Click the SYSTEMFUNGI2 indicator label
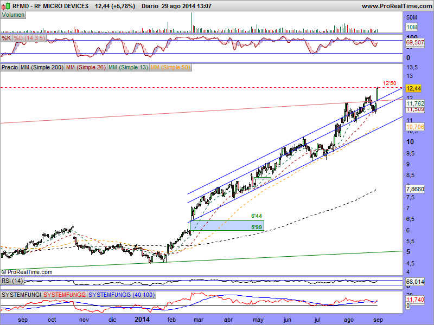The width and height of the screenshot is (434, 325). coord(65,295)
